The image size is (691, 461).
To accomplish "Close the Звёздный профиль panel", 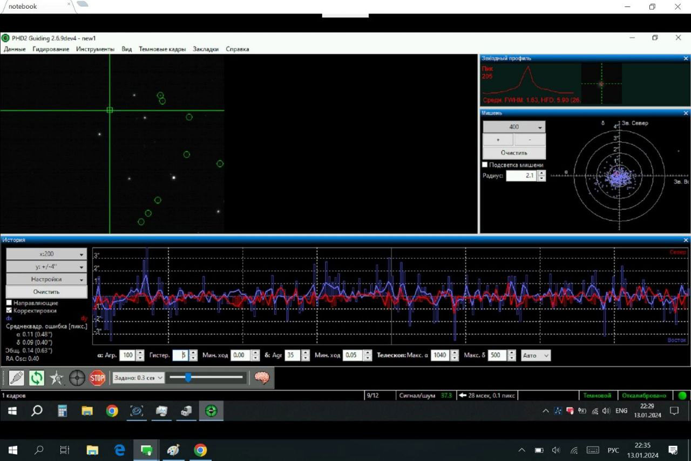I will (x=686, y=58).
